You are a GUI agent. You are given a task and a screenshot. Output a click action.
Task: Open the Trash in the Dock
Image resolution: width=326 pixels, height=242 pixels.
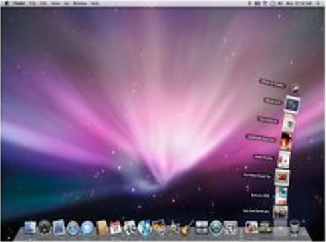[295, 227]
